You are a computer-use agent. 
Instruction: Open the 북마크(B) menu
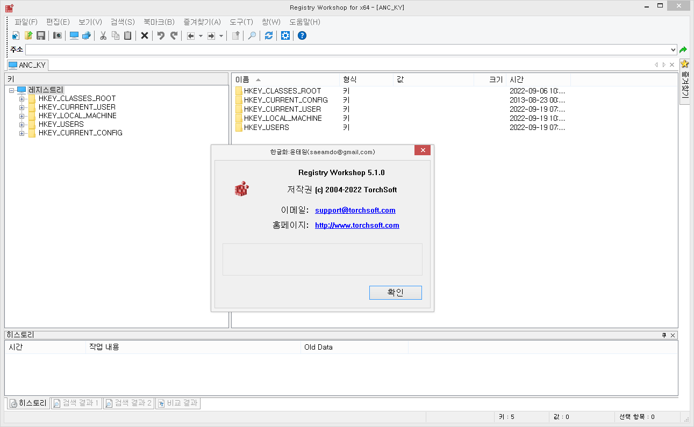159,22
